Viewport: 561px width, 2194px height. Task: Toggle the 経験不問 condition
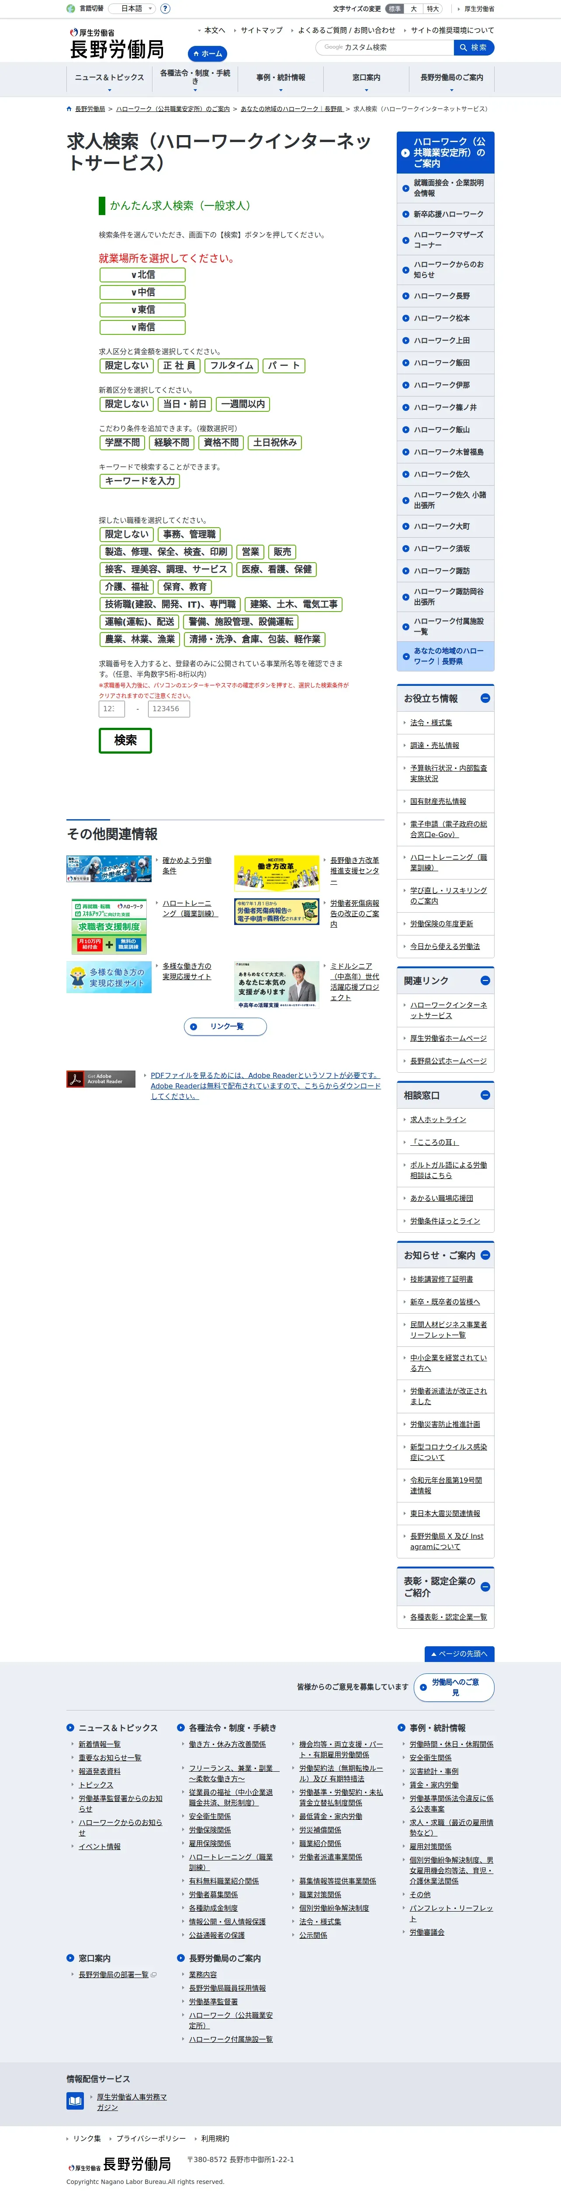[x=171, y=442]
